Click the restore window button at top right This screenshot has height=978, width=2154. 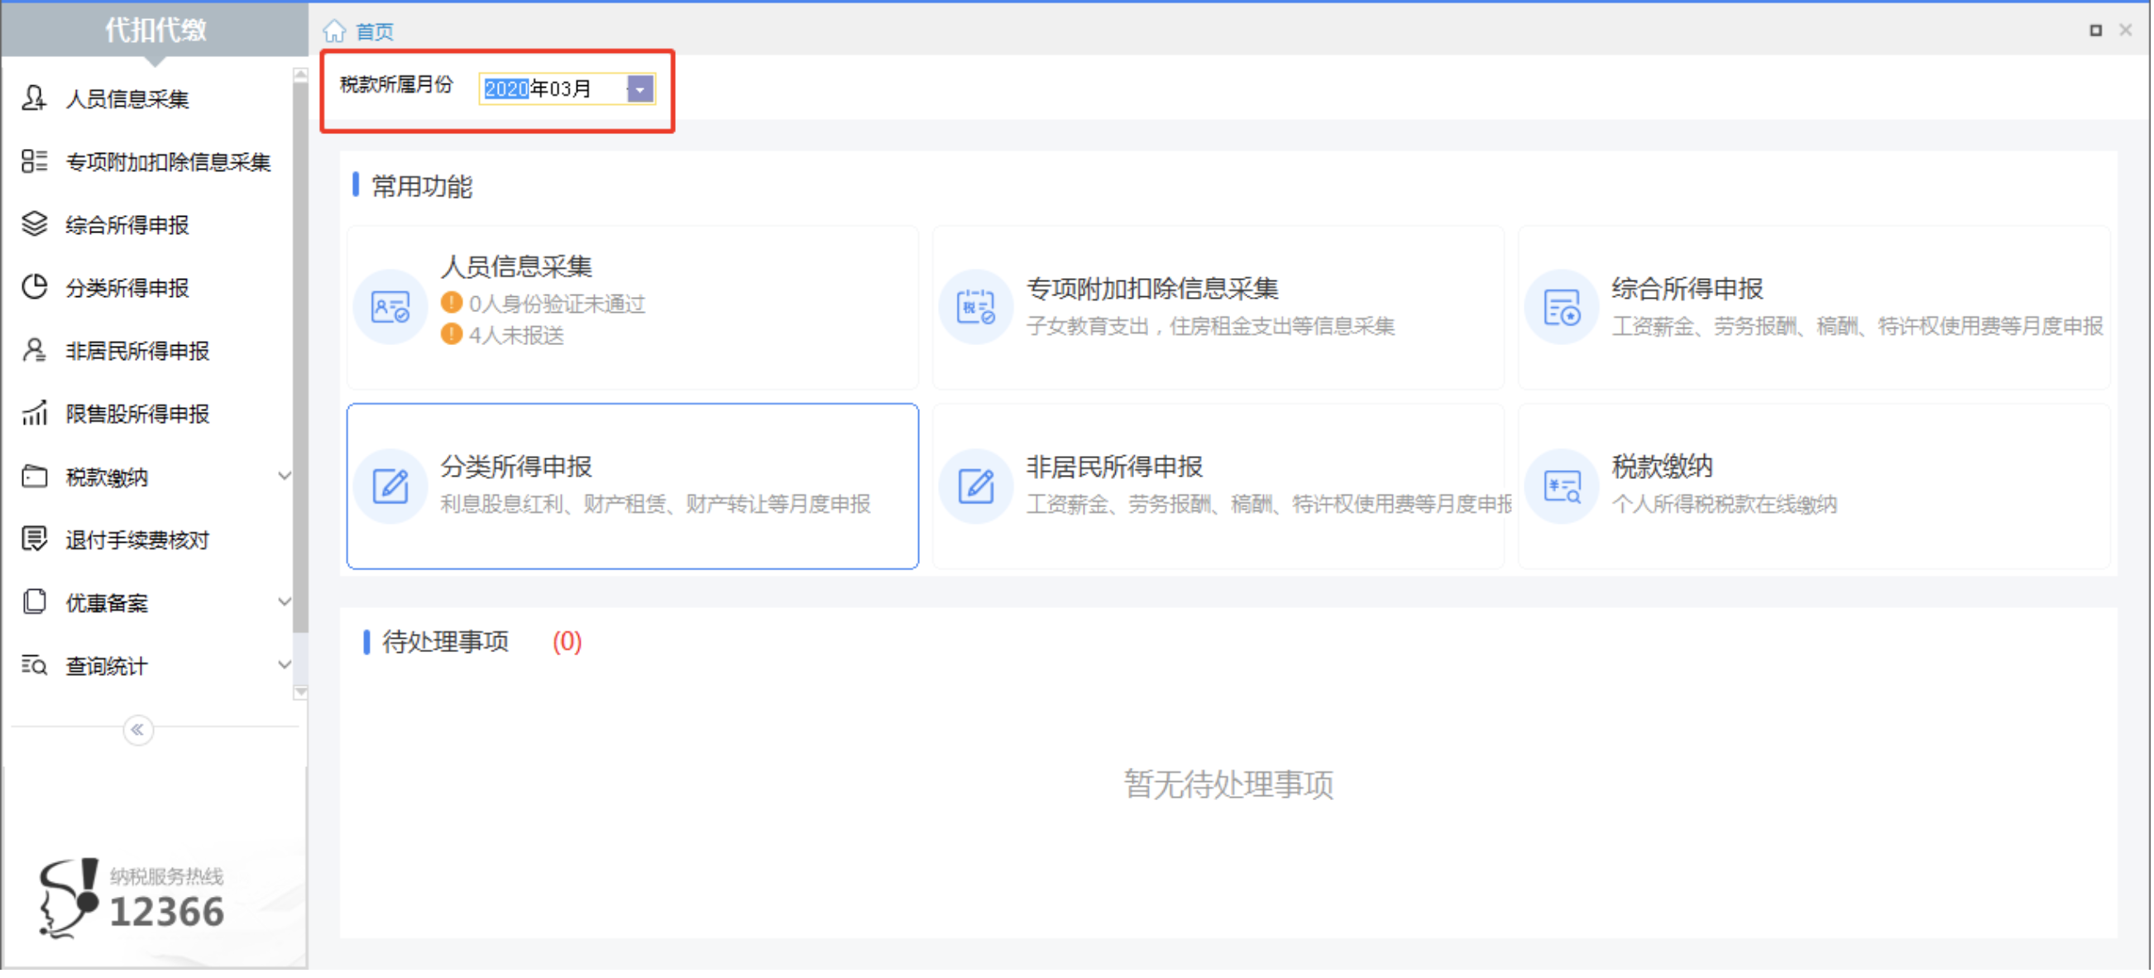(2096, 30)
